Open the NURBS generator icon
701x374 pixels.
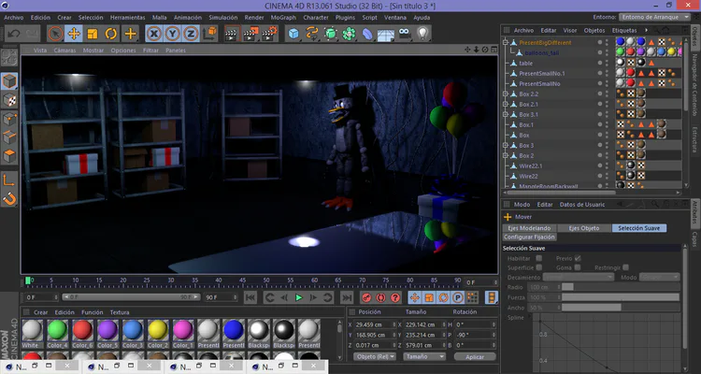pos(330,34)
